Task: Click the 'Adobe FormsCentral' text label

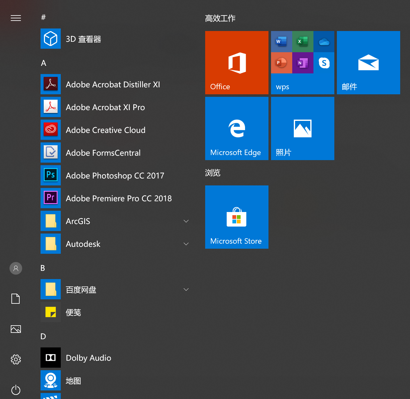Action: pyautogui.click(x=103, y=153)
